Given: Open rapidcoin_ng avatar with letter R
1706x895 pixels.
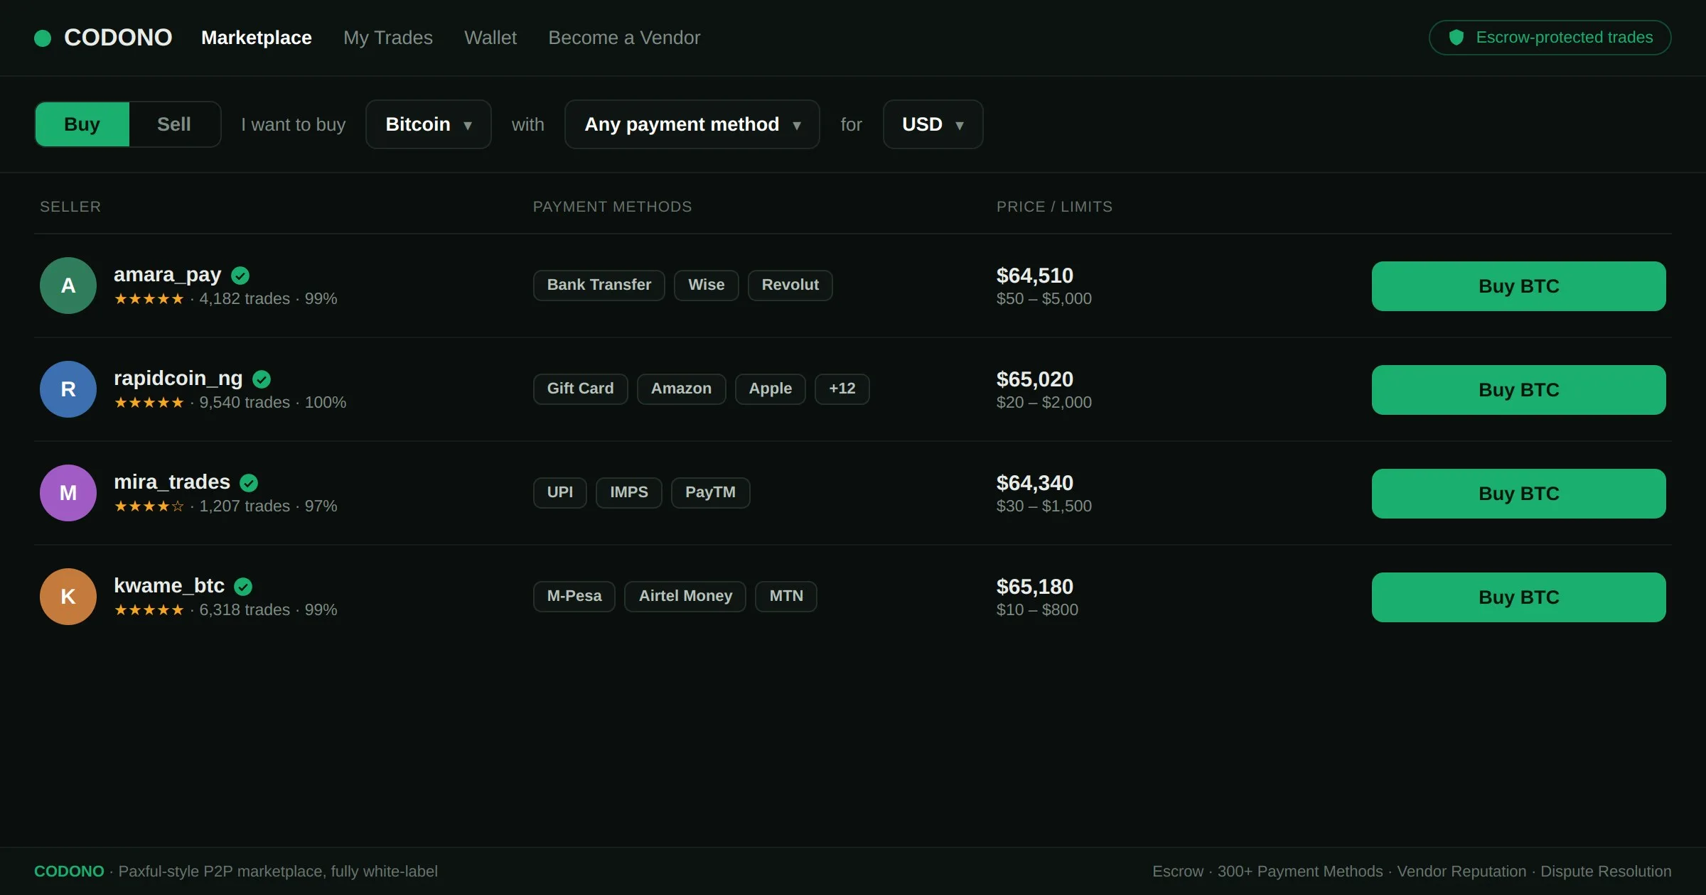Looking at the screenshot, I should click(x=68, y=389).
